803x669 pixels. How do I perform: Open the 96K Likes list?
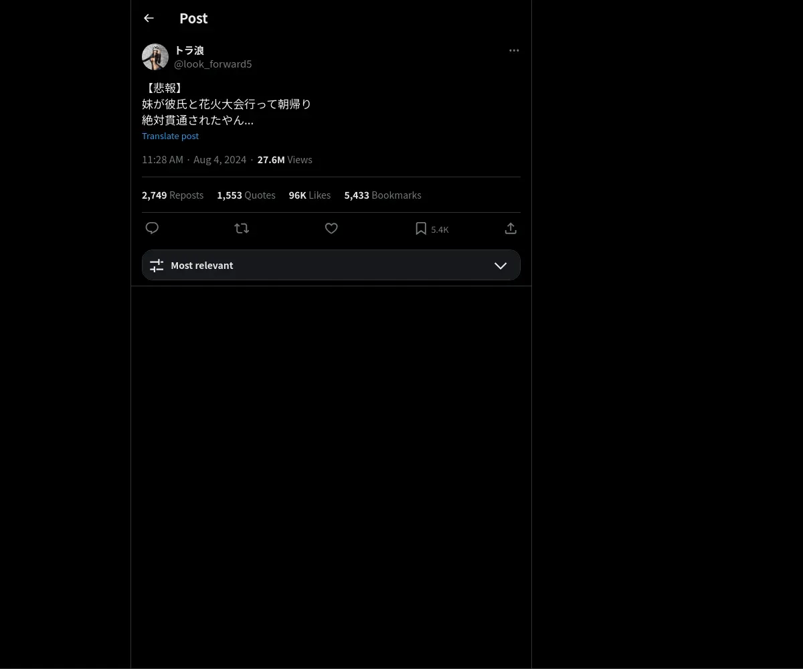click(310, 195)
